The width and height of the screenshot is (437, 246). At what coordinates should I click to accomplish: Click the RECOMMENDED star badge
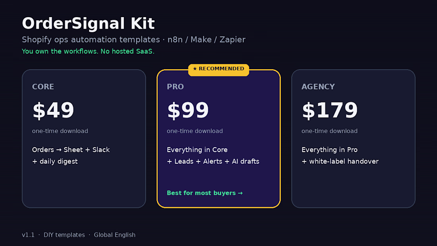(x=218, y=69)
